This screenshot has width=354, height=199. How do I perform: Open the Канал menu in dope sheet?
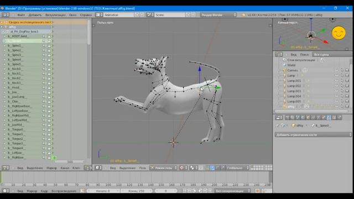pyautogui.click(x=65, y=168)
